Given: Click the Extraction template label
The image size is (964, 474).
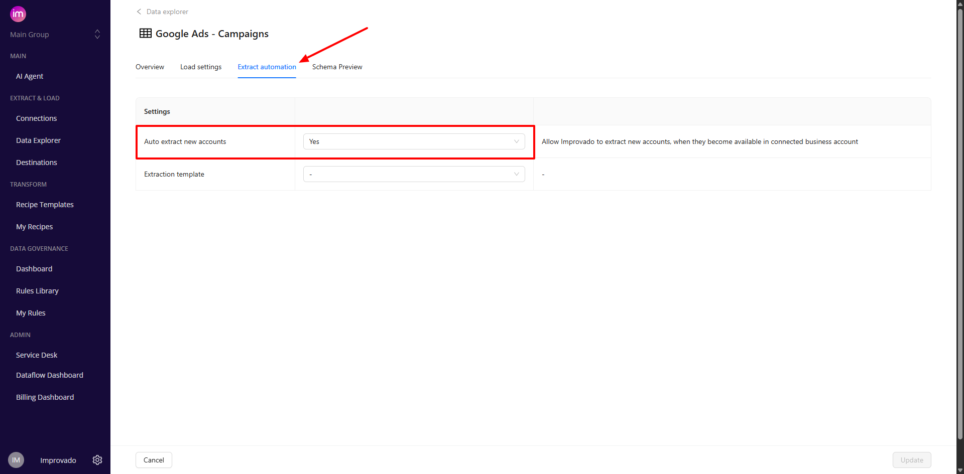Looking at the screenshot, I should pyautogui.click(x=174, y=174).
